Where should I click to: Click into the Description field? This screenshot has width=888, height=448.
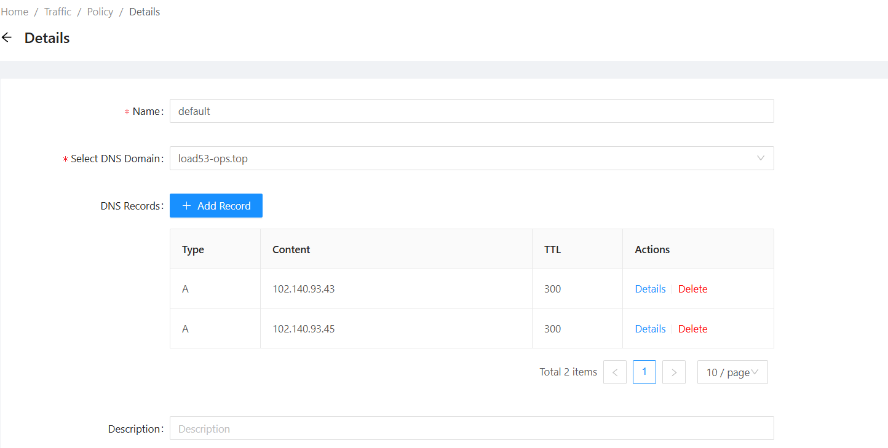pos(471,428)
